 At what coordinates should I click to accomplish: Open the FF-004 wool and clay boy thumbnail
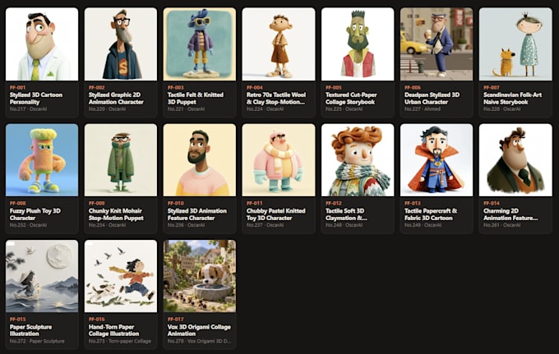tap(279, 44)
